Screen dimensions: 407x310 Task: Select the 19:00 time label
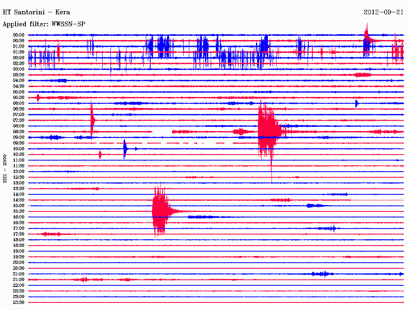pos(19,251)
